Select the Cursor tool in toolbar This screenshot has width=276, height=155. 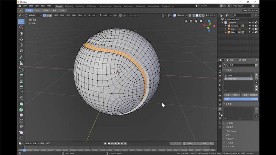coord(21,27)
